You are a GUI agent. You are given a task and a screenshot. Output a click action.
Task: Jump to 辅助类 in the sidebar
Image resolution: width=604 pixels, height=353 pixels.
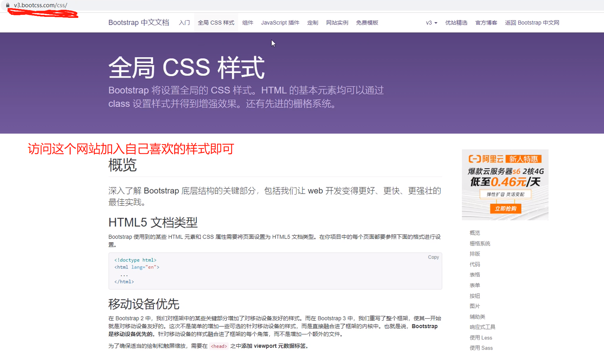(477, 317)
